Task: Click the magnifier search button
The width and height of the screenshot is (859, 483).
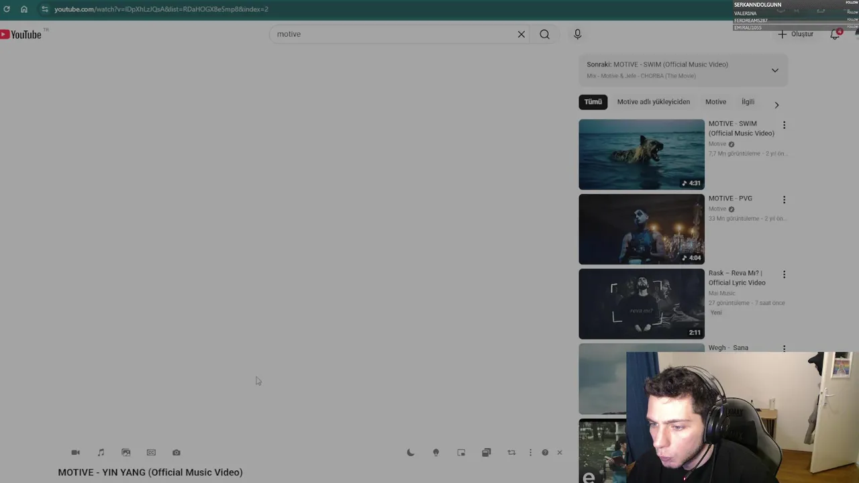Action: (545, 34)
